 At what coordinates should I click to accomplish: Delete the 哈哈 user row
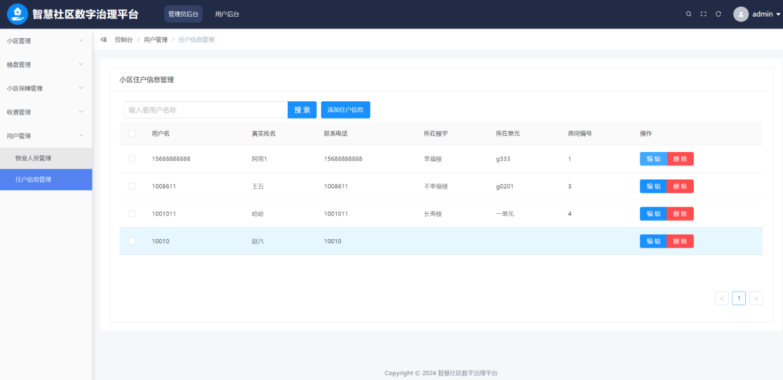coord(680,214)
